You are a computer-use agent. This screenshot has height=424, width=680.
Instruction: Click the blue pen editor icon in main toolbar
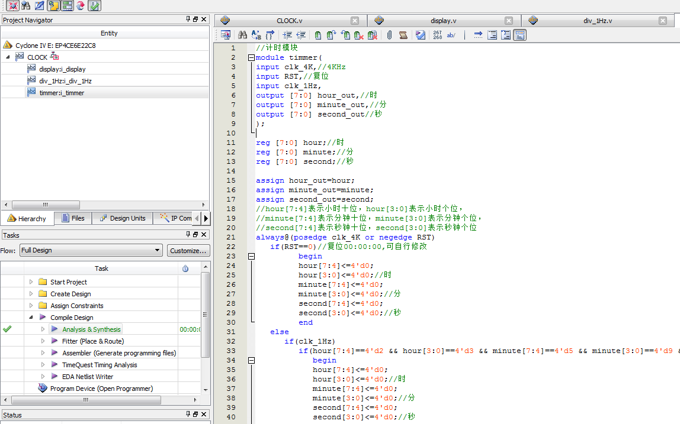tap(40, 5)
